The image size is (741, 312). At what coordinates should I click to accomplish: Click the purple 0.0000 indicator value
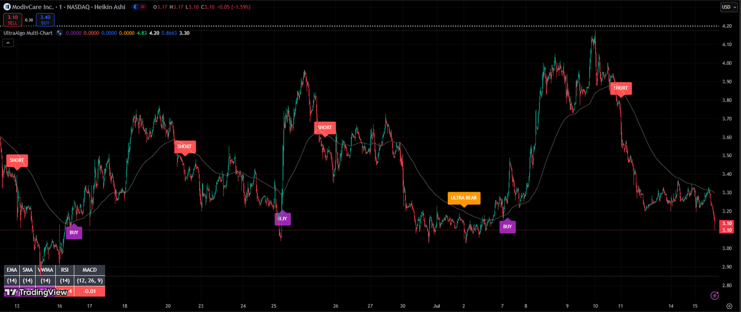tap(73, 33)
